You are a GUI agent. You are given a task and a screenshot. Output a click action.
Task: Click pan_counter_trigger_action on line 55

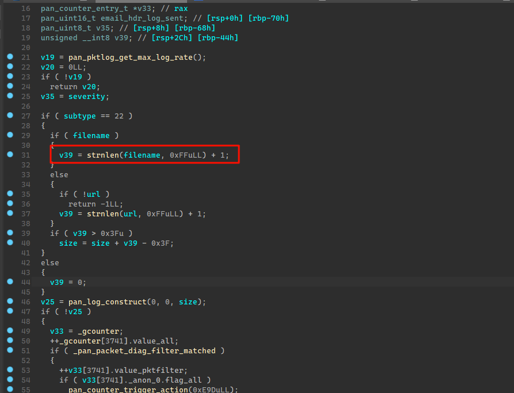pyautogui.click(x=128, y=390)
